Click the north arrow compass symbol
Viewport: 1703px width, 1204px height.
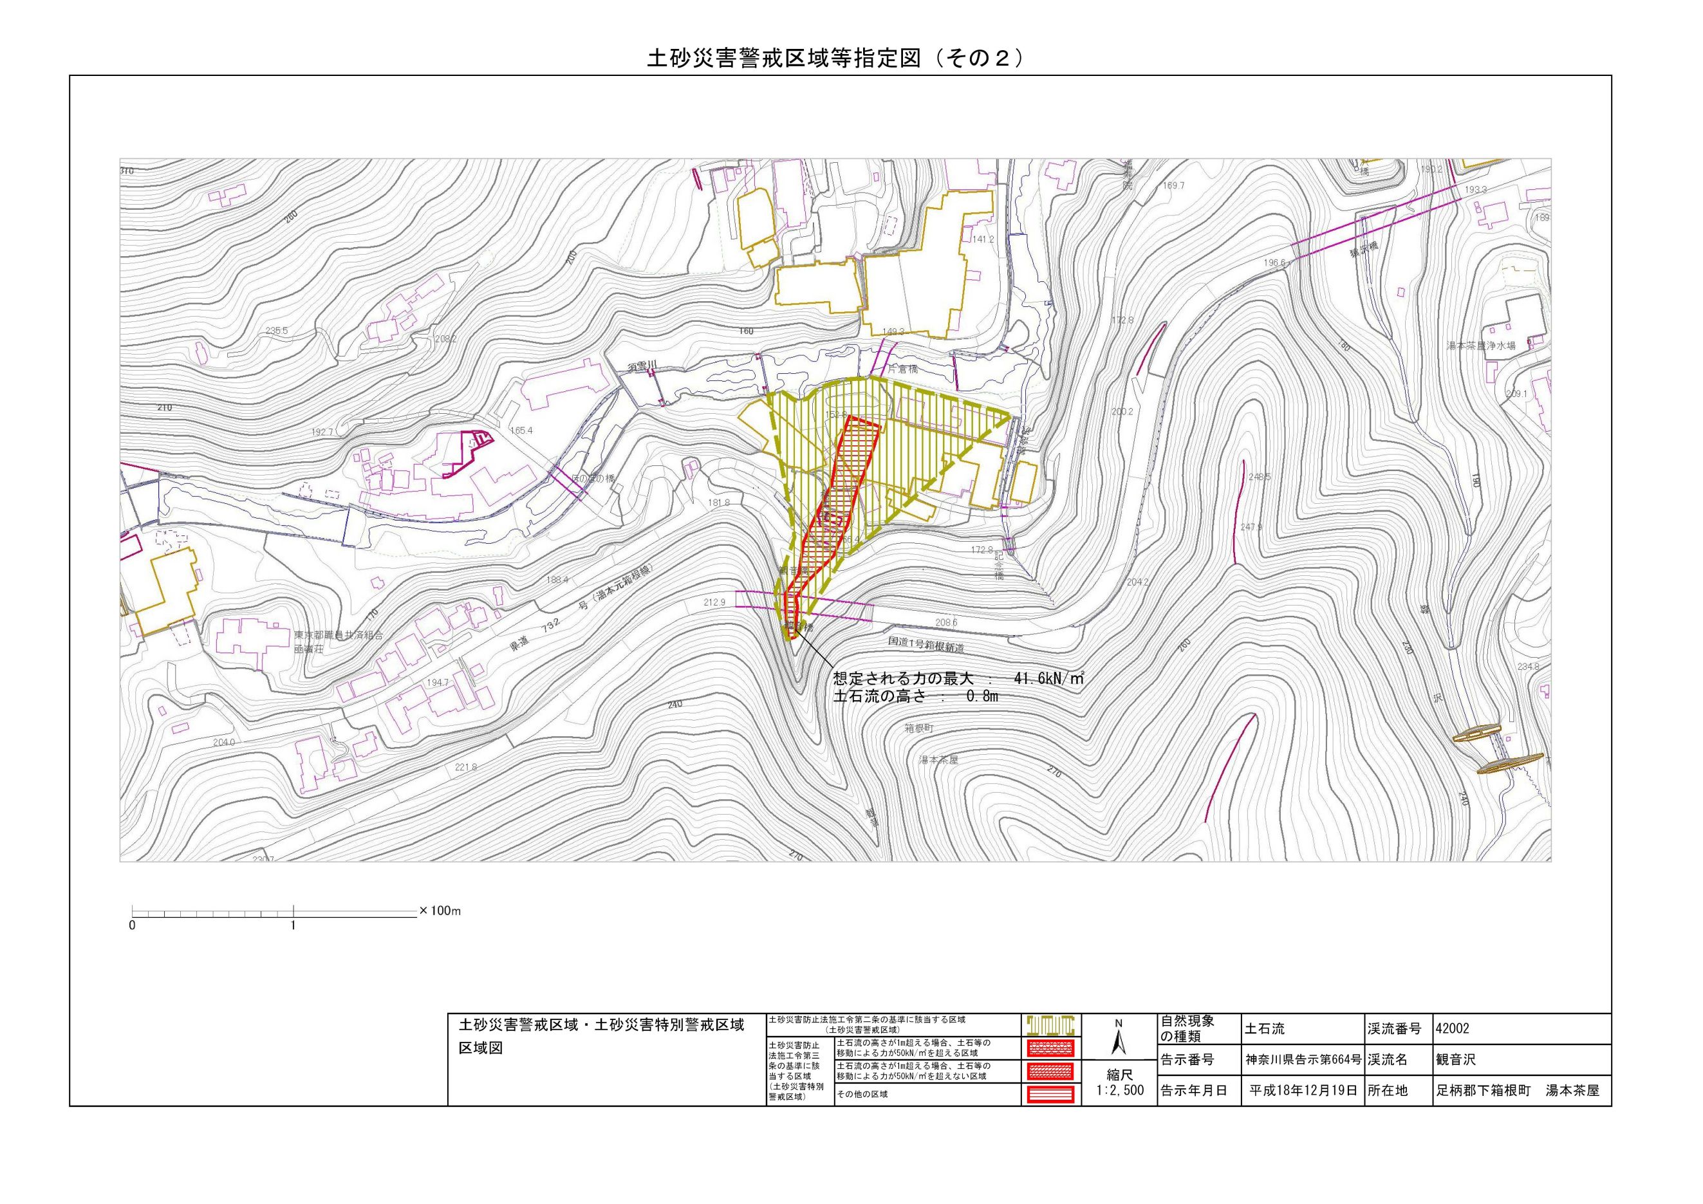click(x=1119, y=1039)
